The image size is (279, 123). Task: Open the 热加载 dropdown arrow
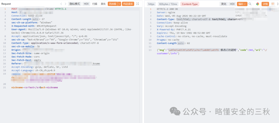click(119, 4)
